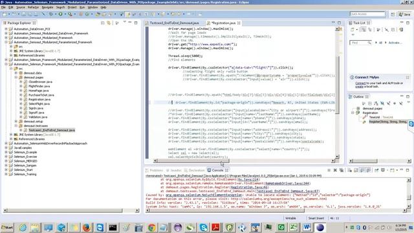Viewport: 414px width, 233px height.
Task: Expand the demoaut.data package node
Action: pos(16,73)
